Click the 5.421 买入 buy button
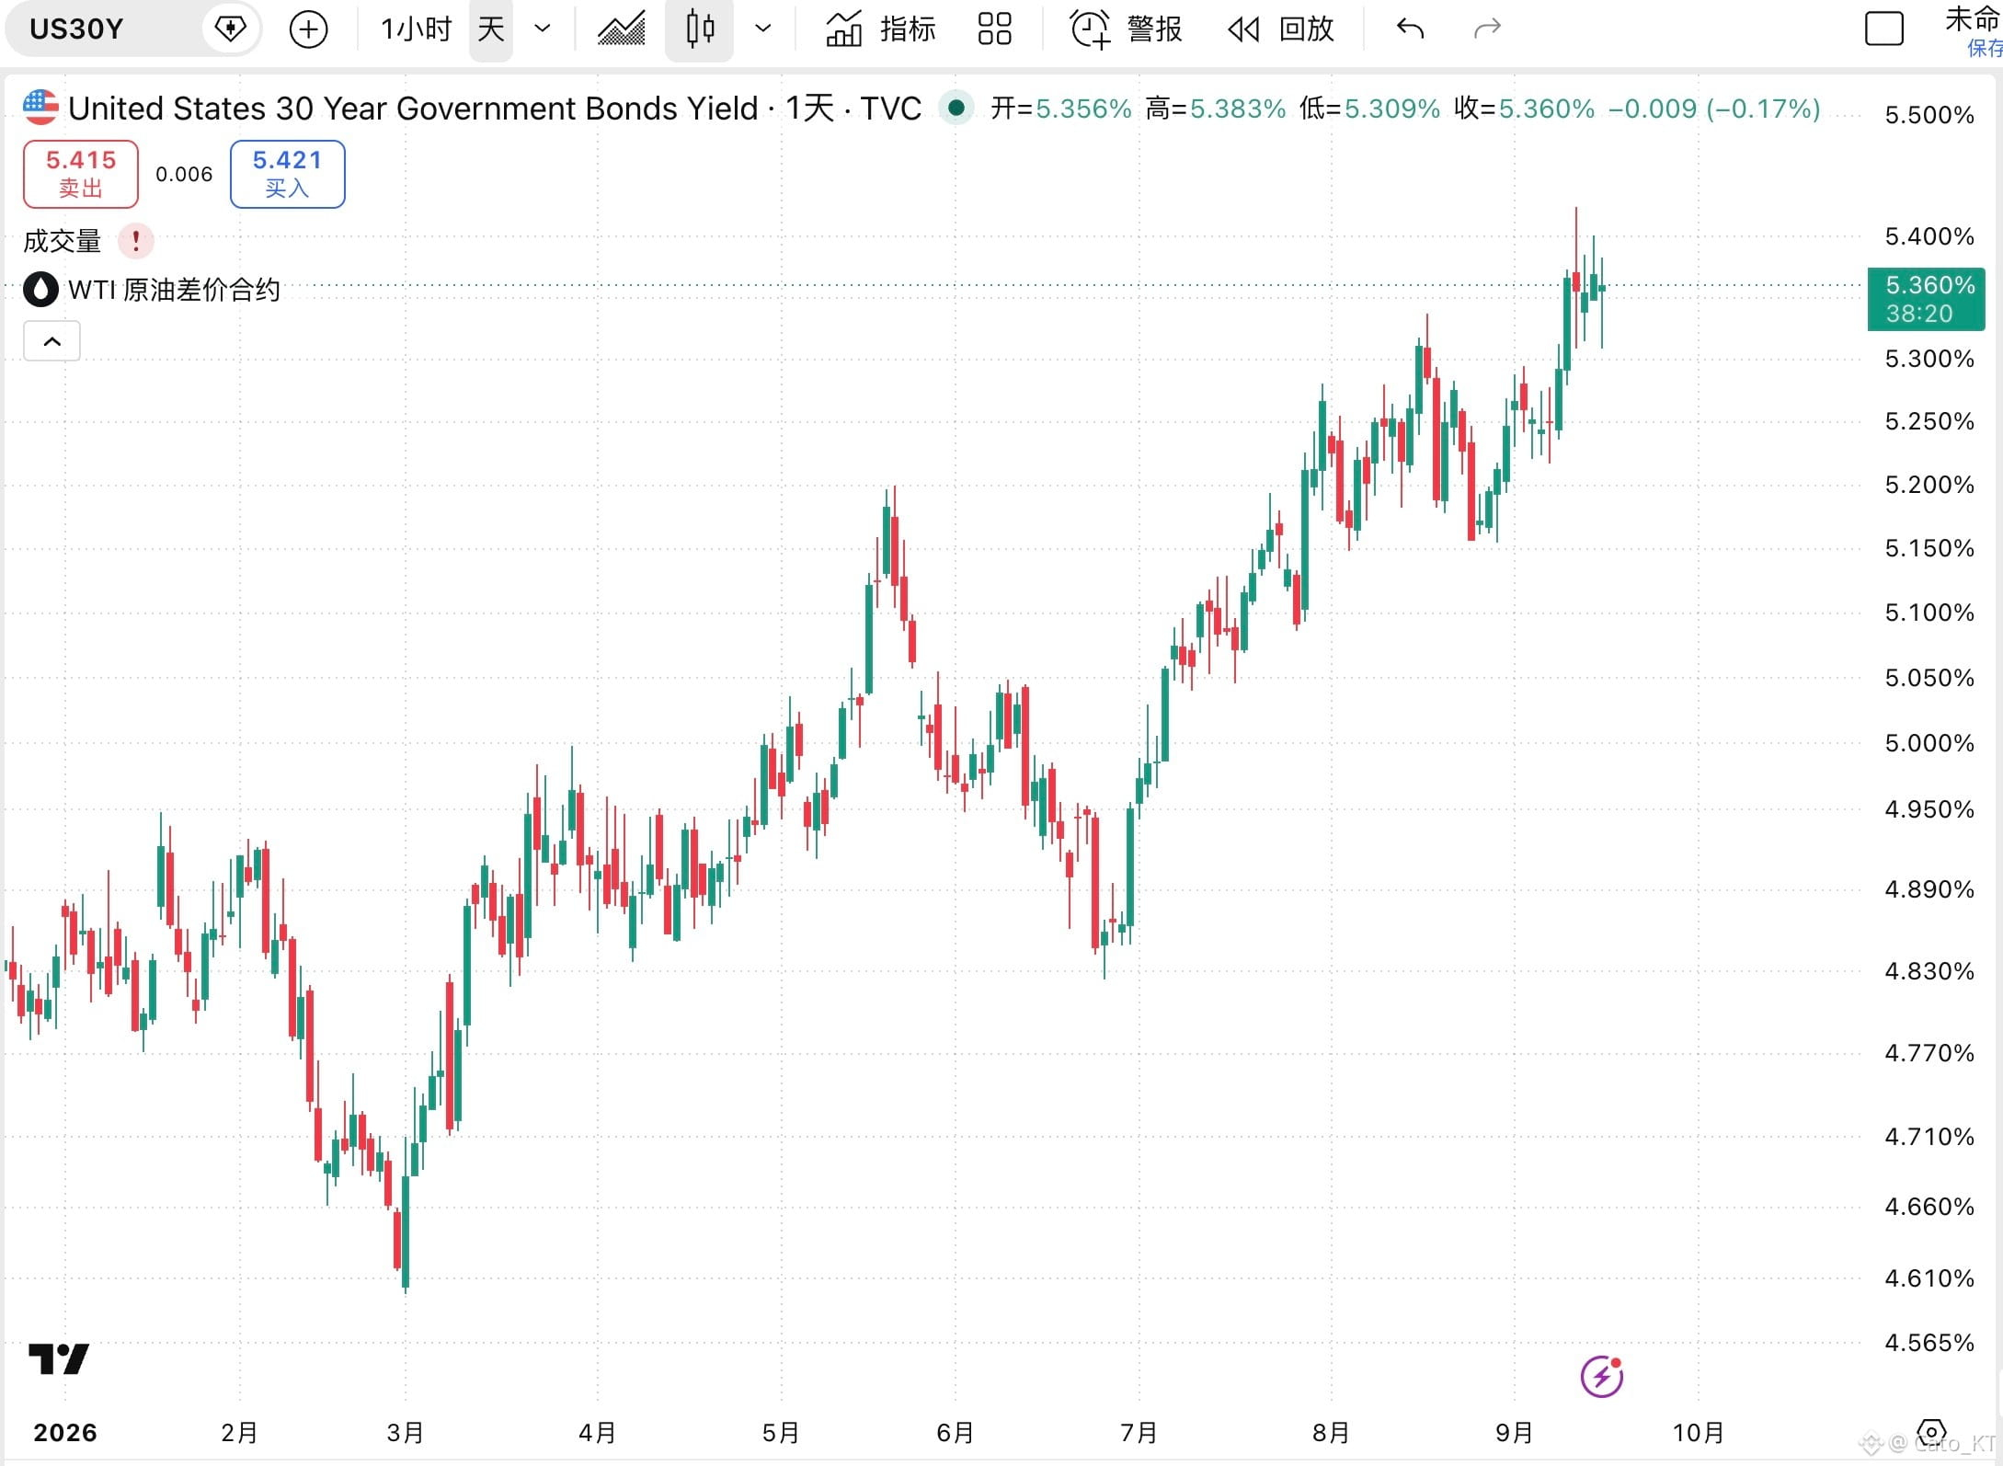 pos(287,174)
